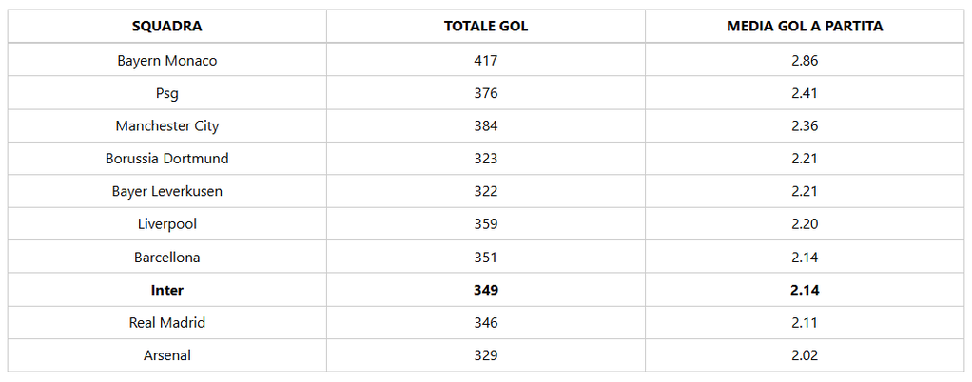Click Inter's 349 total goals value

(x=485, y=290)
